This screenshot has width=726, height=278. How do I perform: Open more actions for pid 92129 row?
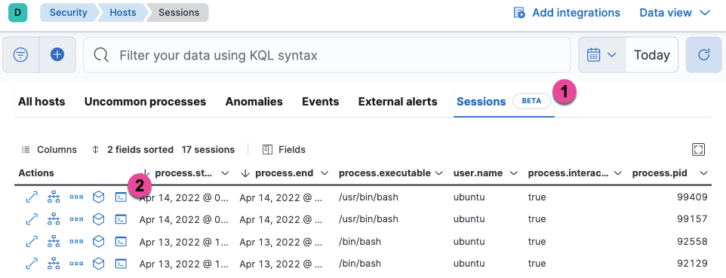(x=76, y=264)
